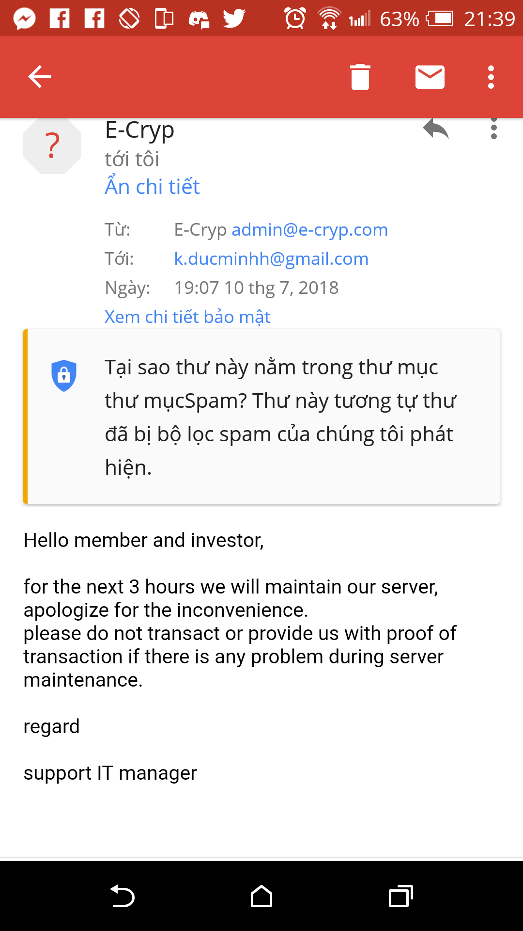Open "Xem chi tiết bảo mật" link
This screenshot has width=523, height=931.
coord(187,317)
